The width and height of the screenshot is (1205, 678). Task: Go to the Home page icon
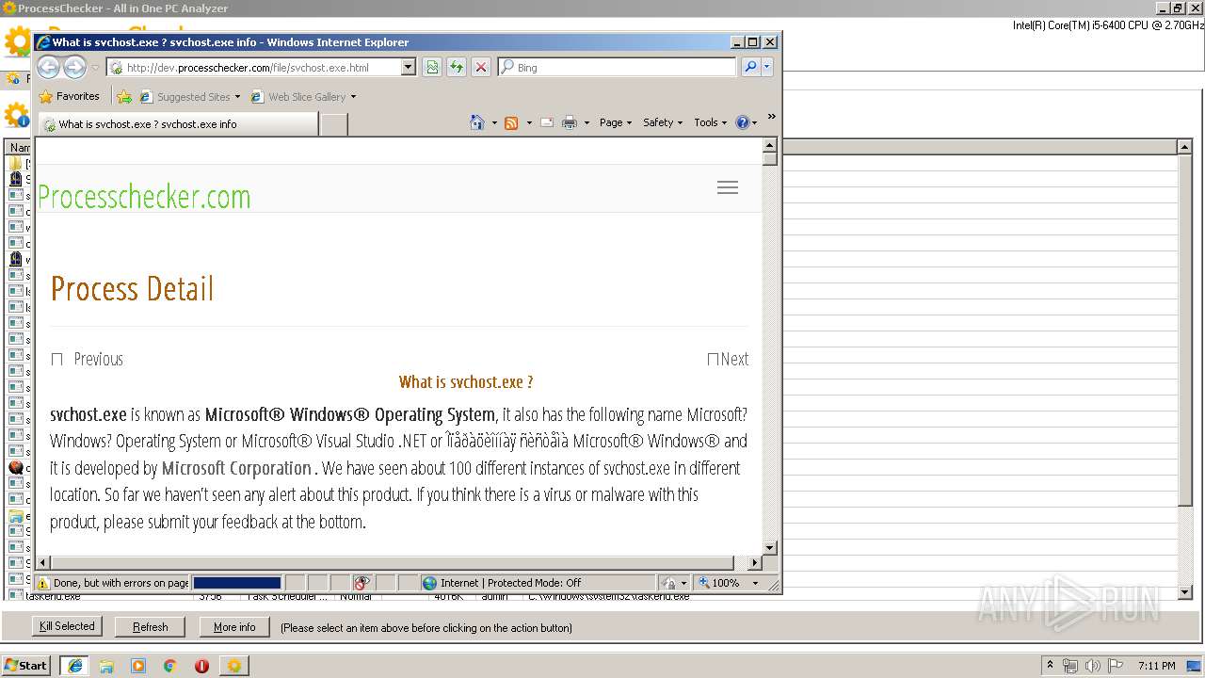[x=477, y=122]
